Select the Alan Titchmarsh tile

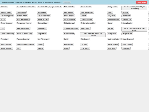click(43, 39)
